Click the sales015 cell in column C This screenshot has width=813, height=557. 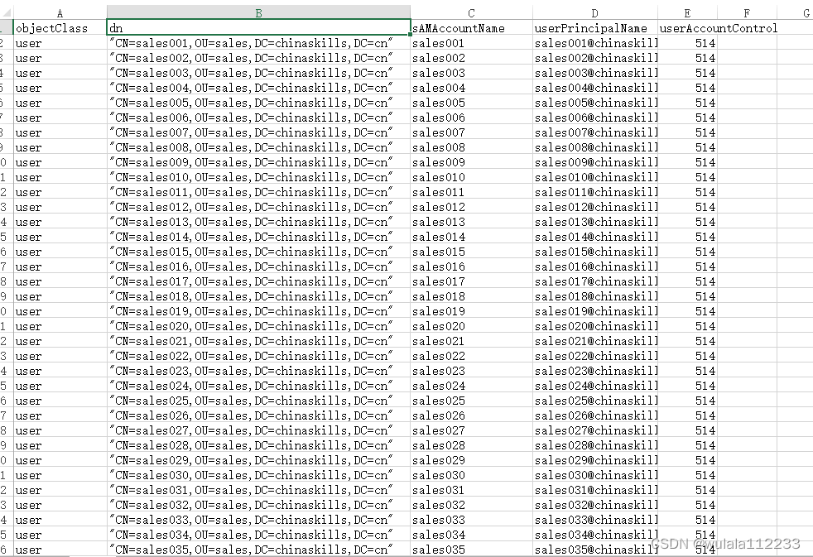click(431, 252)
